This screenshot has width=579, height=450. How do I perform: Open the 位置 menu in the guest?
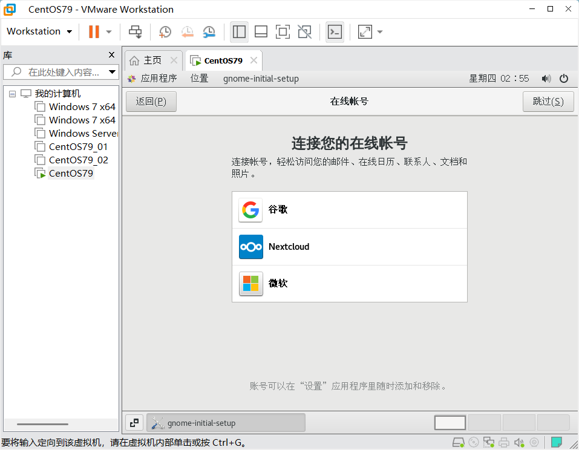pyautogui.click(x=200, y=78)
